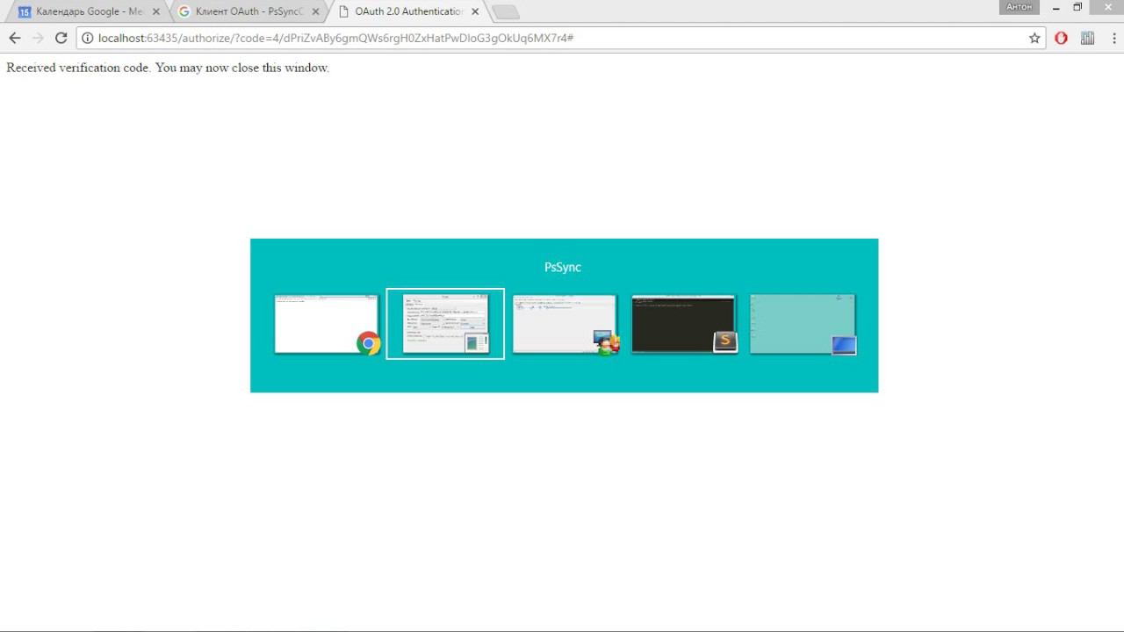
Task: Select the highlighted PsSync window thumbnail
Action: pyautogui.click(x=445, y=324)
